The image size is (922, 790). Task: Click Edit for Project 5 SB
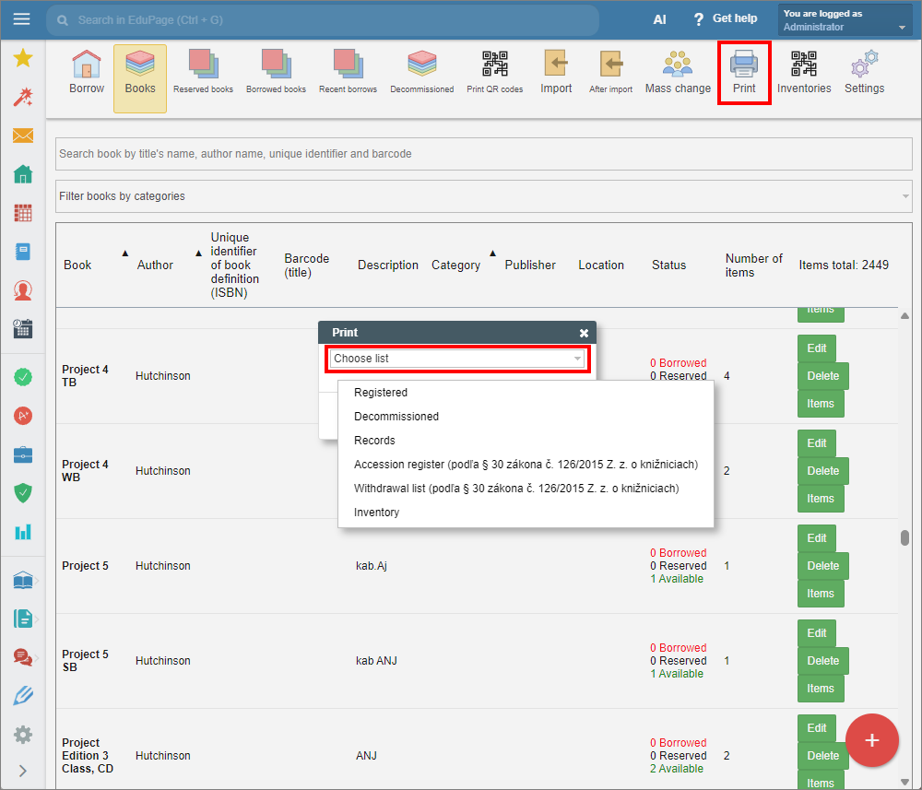pos(817,633)
